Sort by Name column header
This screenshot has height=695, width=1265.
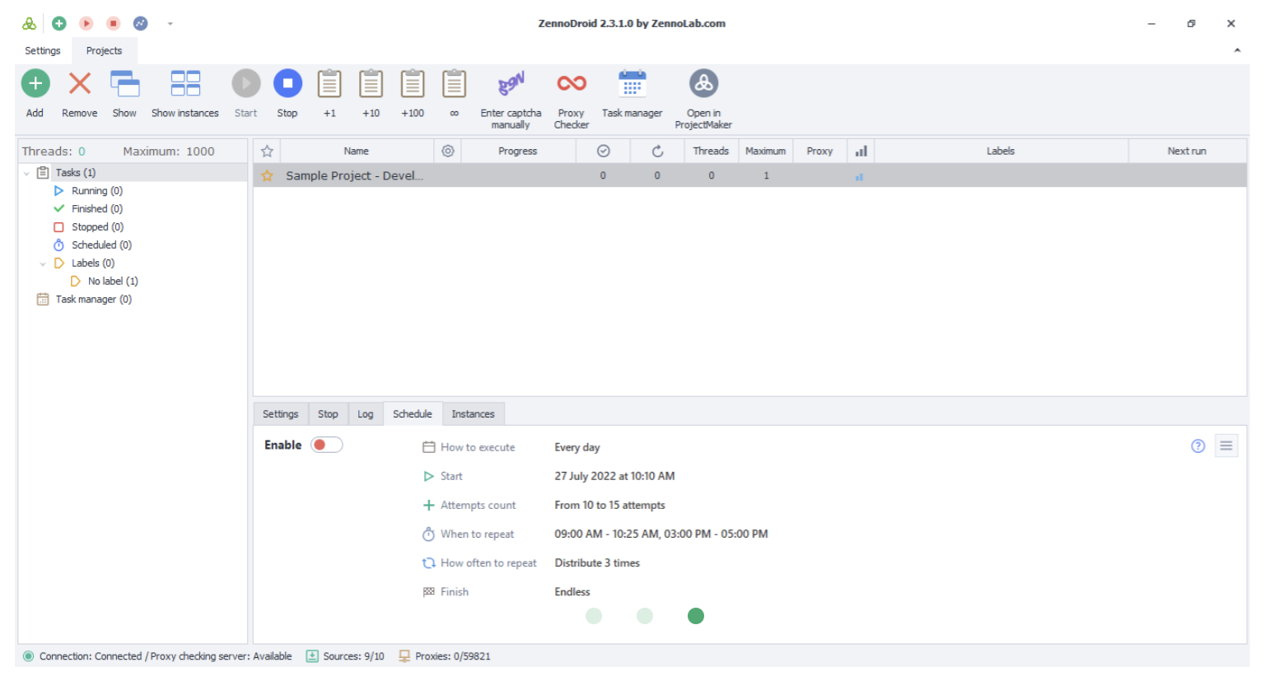357,152
